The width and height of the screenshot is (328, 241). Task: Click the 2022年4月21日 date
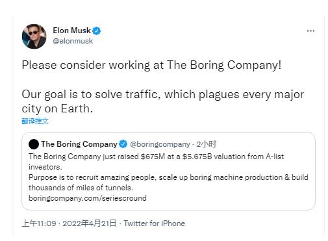click(90, 223)
